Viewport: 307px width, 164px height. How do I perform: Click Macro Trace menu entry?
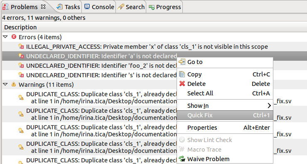(225, 150)
